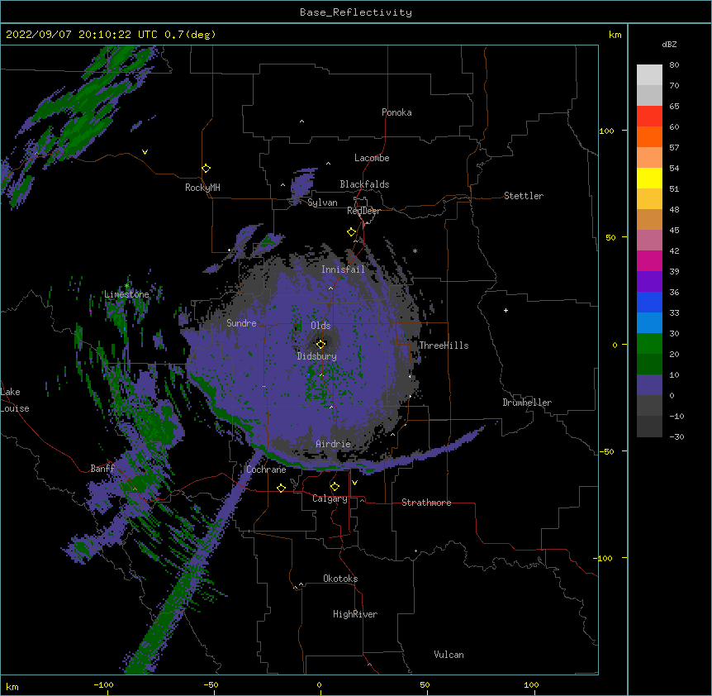The height and width of the screenshot is (696, 712).
Task: Click the Didsbury label
Action: point(316,356)
